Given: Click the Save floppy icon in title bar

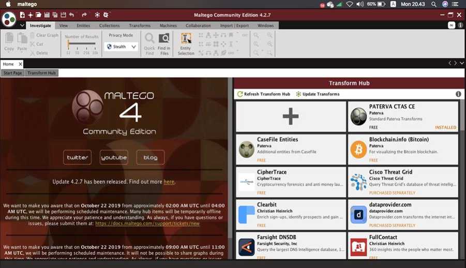Looking at the screenshot, I should (47, 14).
